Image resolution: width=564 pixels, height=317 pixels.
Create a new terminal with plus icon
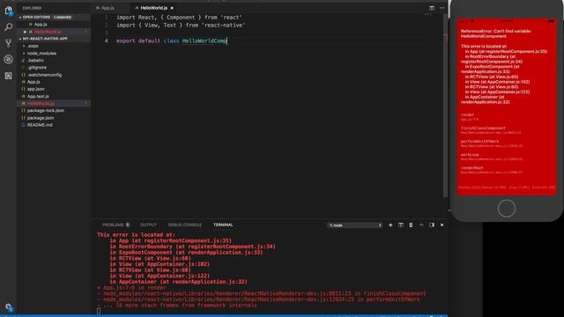click(x=390, y=225)
